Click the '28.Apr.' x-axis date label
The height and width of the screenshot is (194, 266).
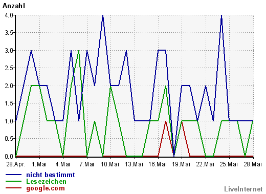pyautogui.click(x=16, y=164)
